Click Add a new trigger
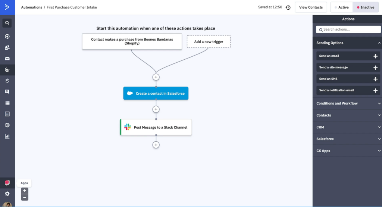The image size is (382, 207). tap(209, 42)
